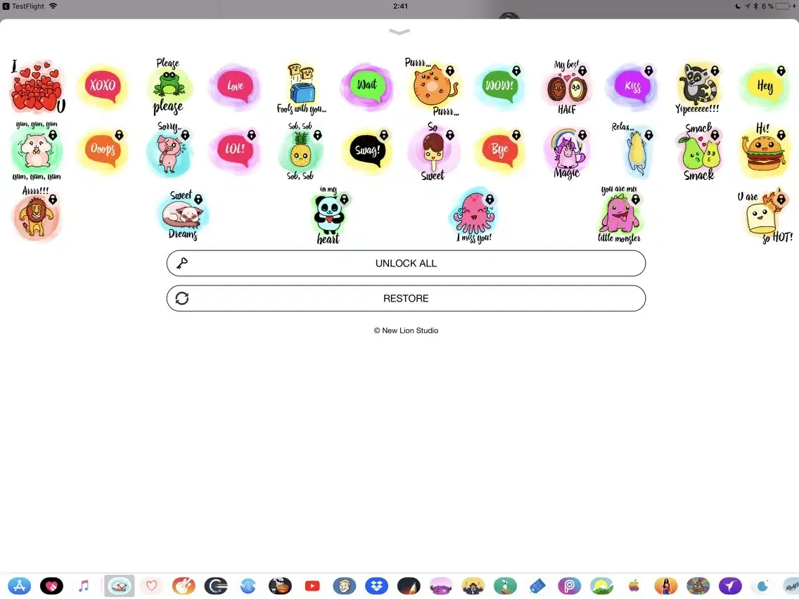Tap the Apple logo app in drawer
The height and width of the screenshot is (599, 799).
point(634,586)
